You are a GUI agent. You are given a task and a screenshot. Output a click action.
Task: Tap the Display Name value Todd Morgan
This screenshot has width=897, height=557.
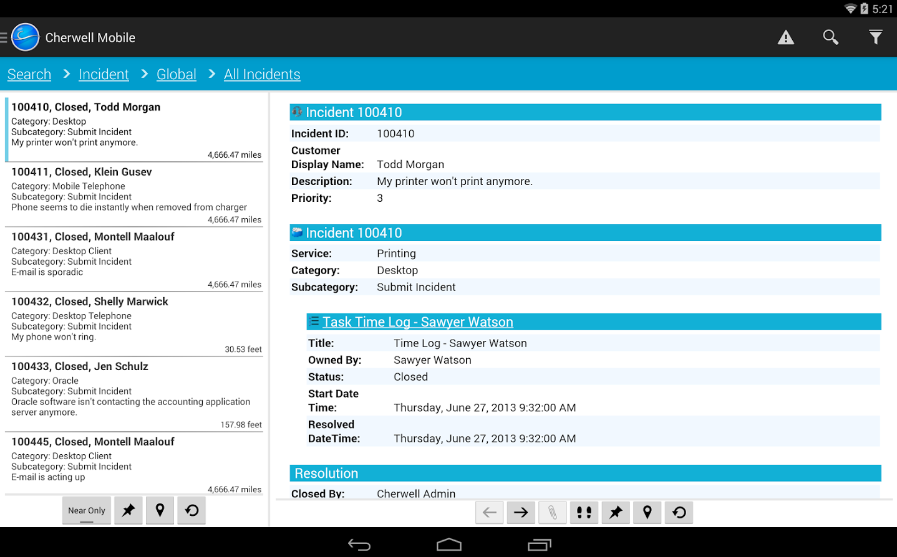[x=410, y=164]
